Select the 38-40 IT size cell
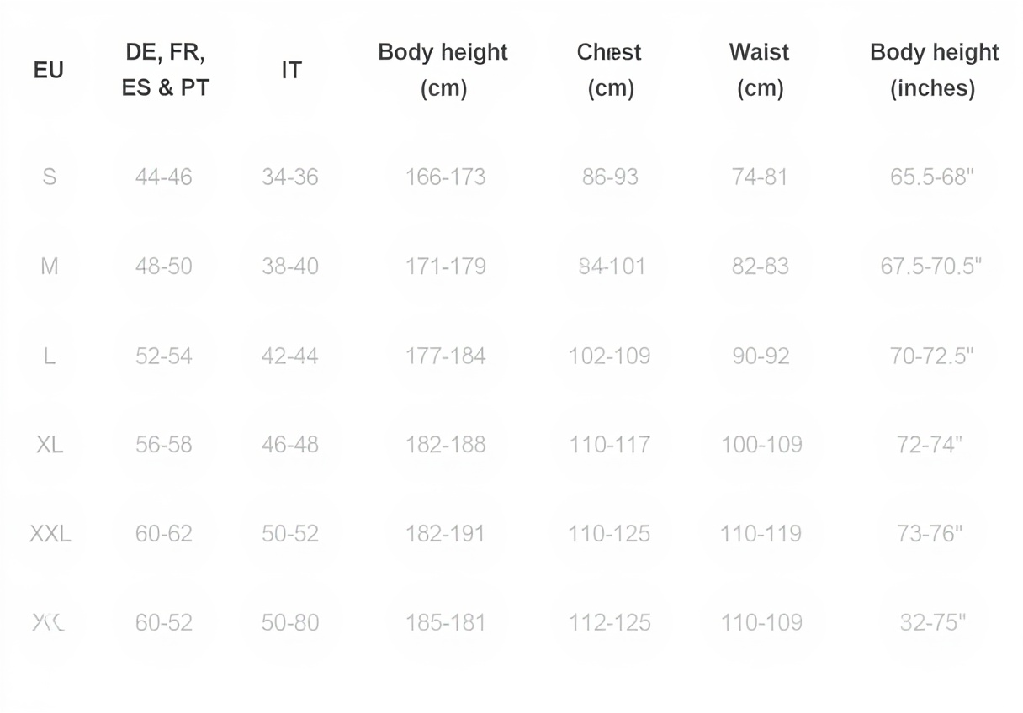Viewport: 1023px width, 713px height. (290, 267)
